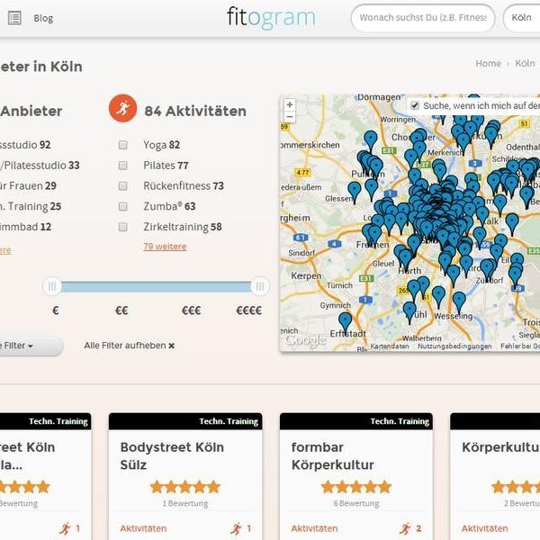Viewport: 540px width, 540px height.
Task: Click the runner icon on Bodystreet Sülz card
Action: [236, 528]
